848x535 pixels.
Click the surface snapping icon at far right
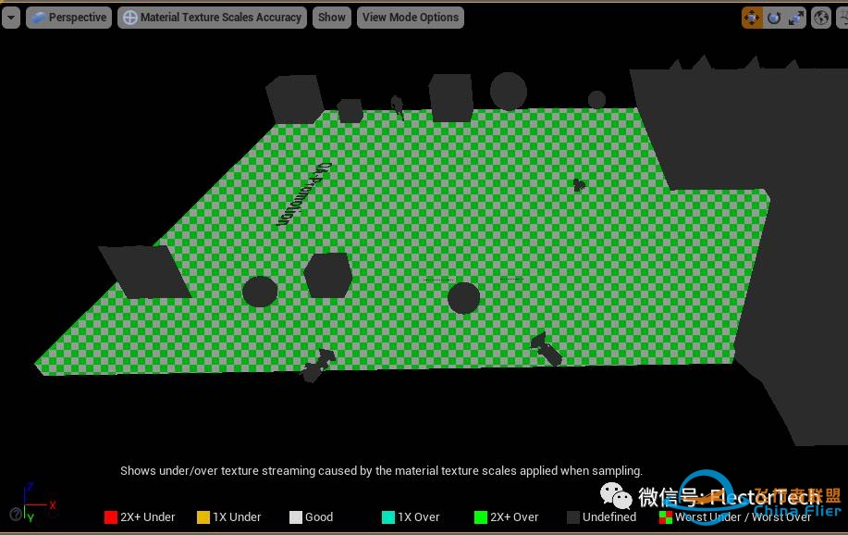(x=842, y=18)
